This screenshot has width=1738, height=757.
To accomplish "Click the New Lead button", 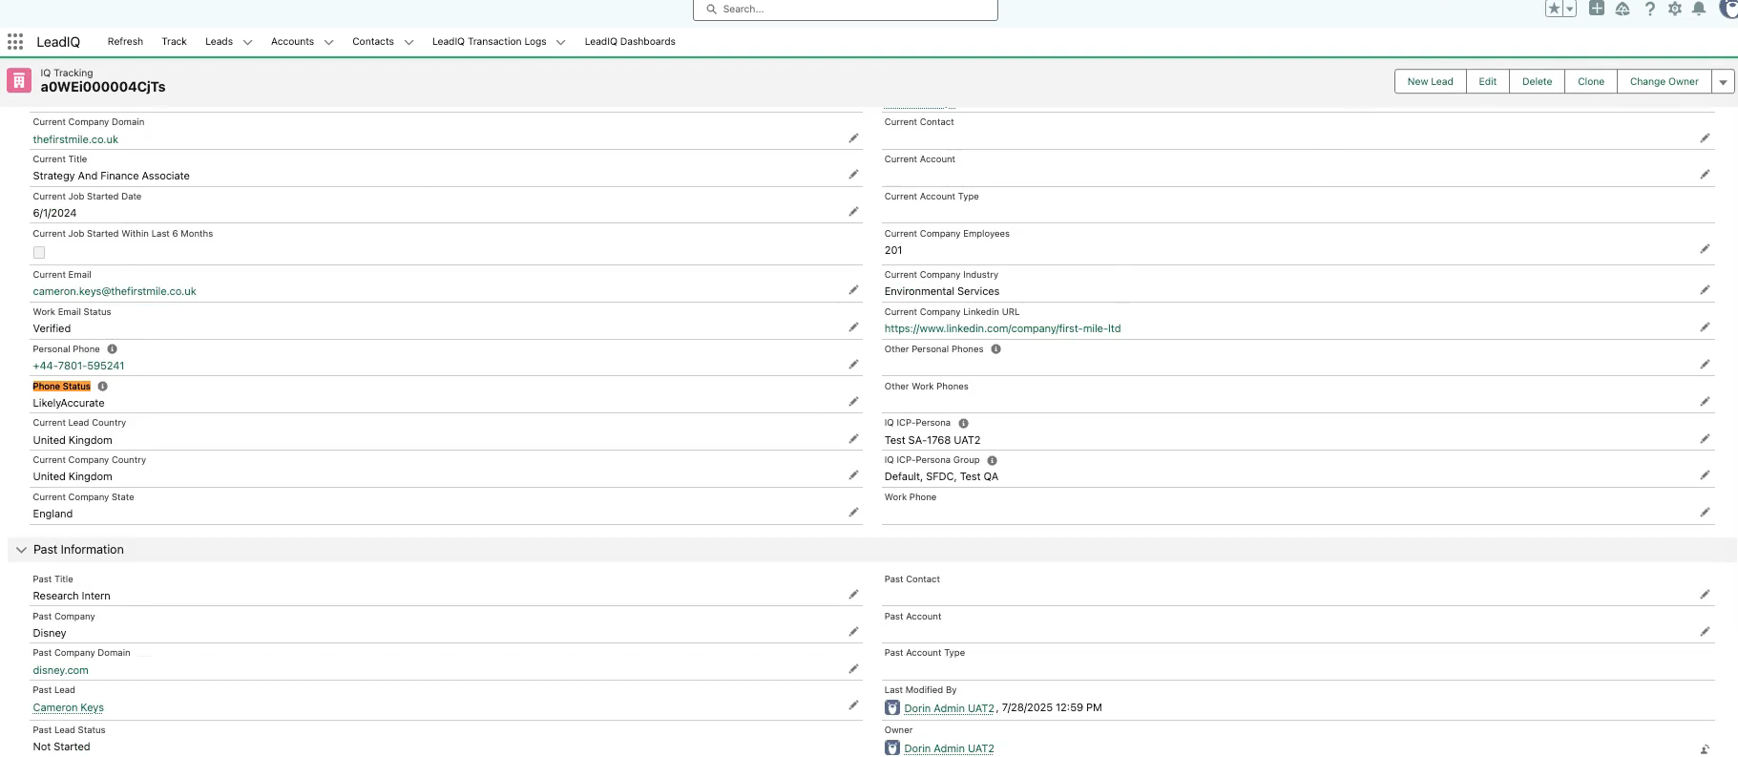I will click(1430, 82).
